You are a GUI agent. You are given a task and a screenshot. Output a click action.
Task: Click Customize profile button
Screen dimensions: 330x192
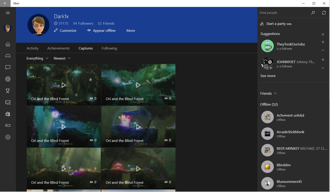[x=65, y=31]
